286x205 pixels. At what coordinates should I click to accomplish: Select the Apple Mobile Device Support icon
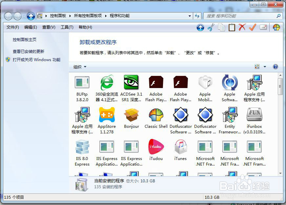tap(205, 82)
